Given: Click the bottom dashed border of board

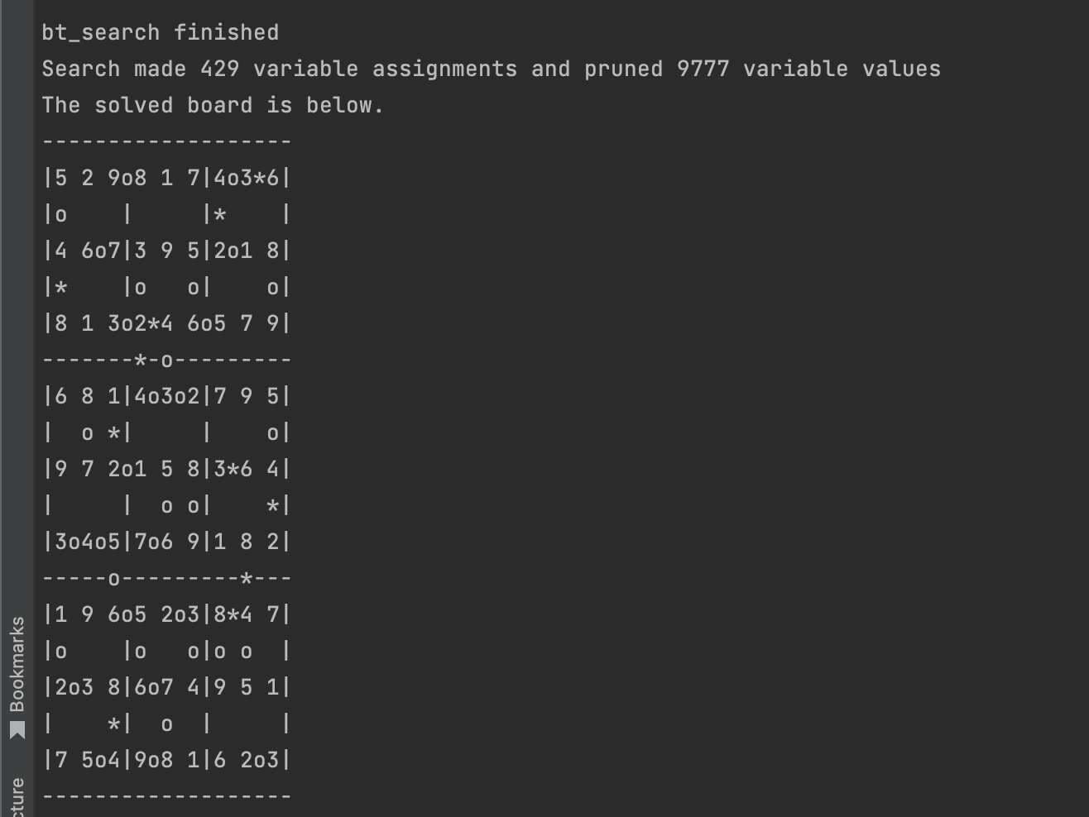Looking at the screenshot, I should pos(166,796).
